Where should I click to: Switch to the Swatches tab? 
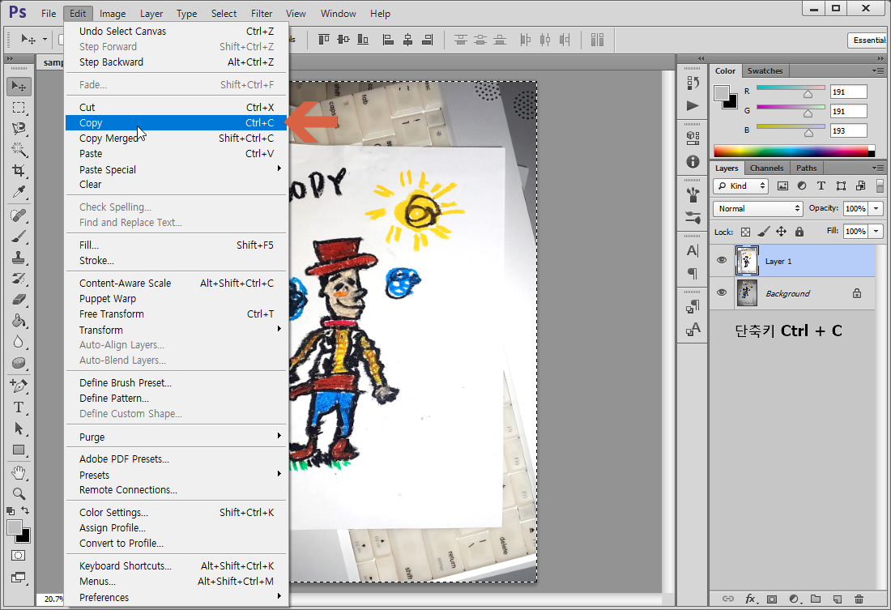(765, 71)
